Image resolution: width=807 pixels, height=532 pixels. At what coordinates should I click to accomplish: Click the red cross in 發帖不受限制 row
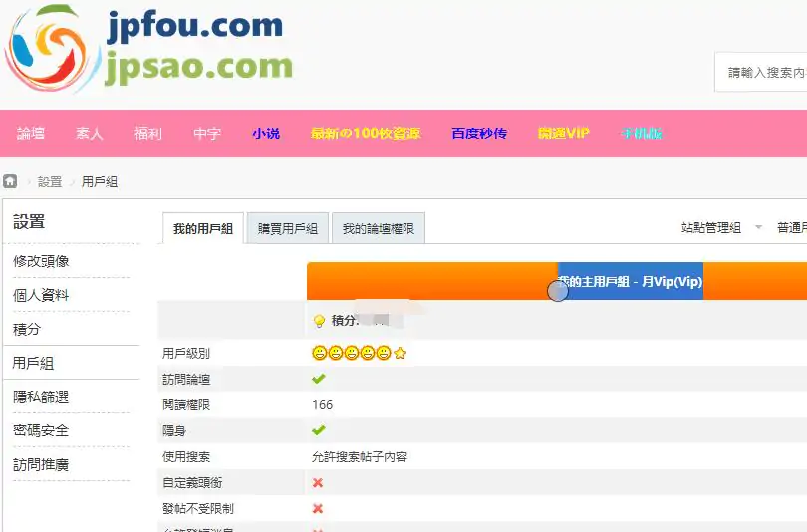[318, 508]
